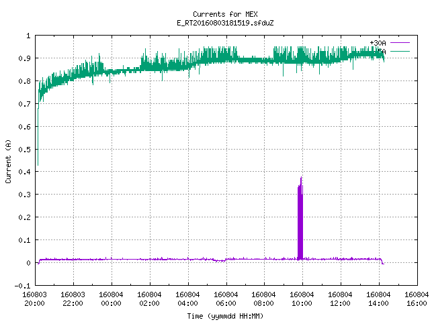This screenshot has height=322, width=430.
Task: Click x-axis tick label "160803 20:00"
Action: pos(34,299)
